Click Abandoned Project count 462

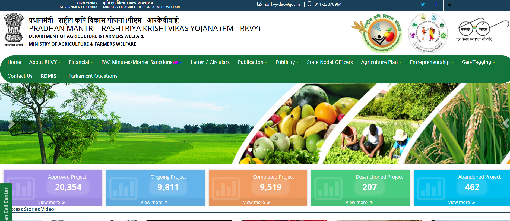tap(472, 187)
